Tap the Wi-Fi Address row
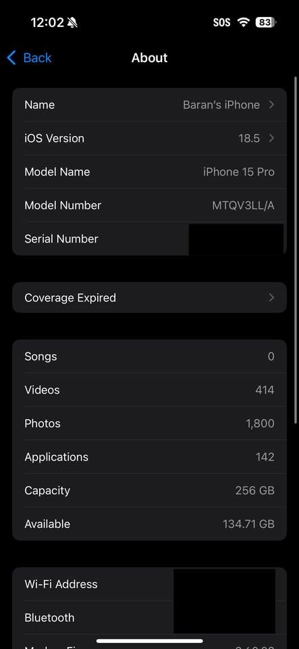The height and width of the screenshot is (649, 299). click(150, 584)
